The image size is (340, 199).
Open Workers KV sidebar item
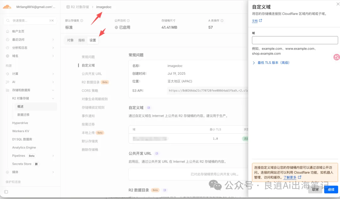pyautogui.click(x=20, y=131)
